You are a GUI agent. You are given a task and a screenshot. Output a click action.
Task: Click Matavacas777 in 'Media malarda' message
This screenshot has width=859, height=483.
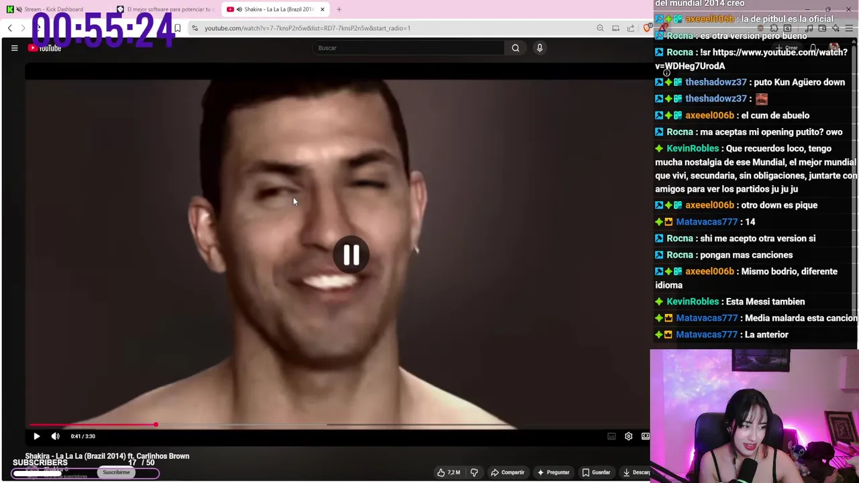click(706, 318)
